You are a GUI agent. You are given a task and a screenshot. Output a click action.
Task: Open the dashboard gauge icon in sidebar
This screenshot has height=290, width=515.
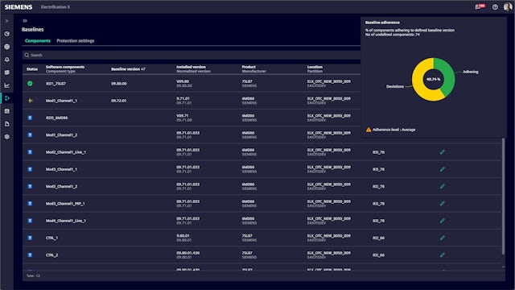click(7, 34)
